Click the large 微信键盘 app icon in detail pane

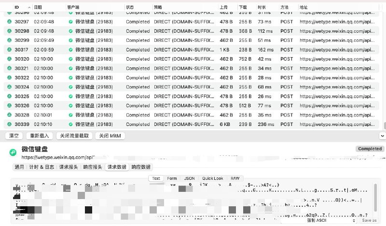[x=13, y=152]
